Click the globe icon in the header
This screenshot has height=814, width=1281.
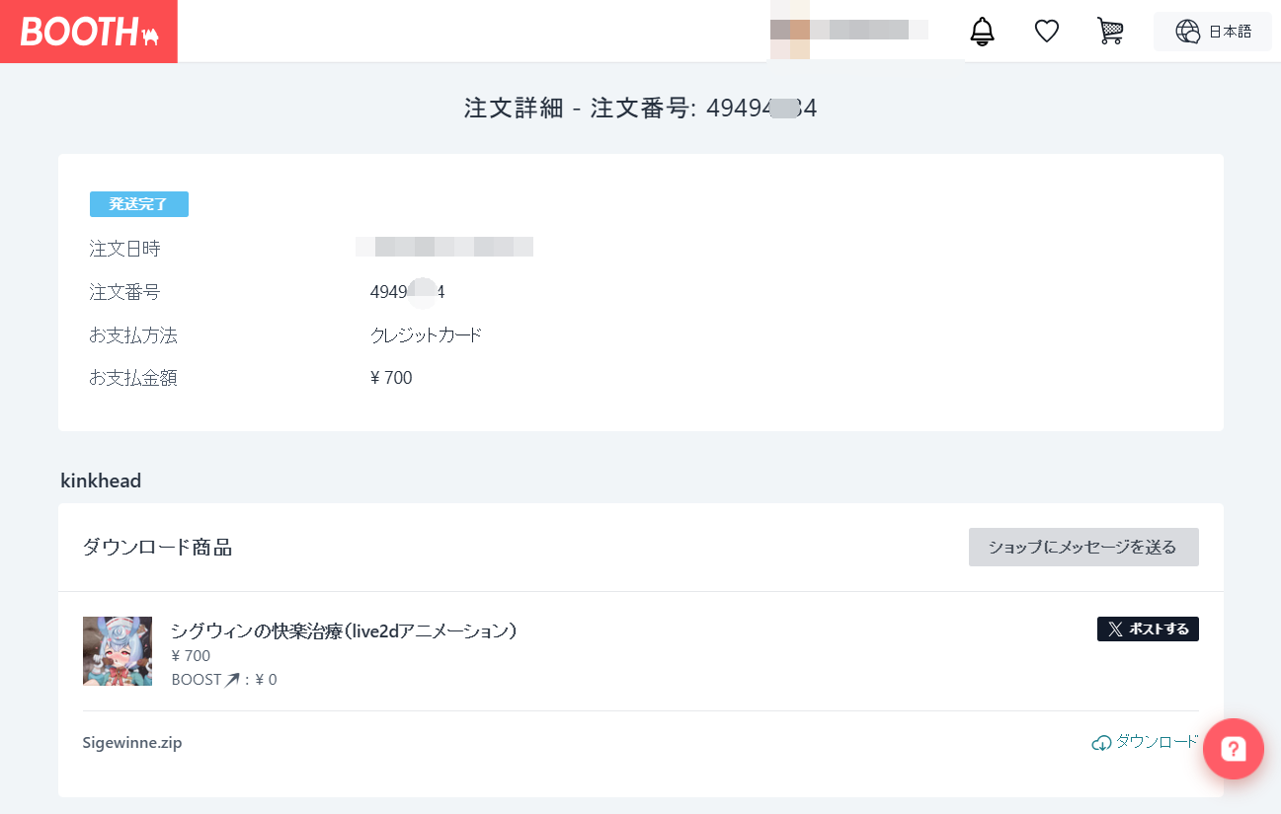[1186, 32]
